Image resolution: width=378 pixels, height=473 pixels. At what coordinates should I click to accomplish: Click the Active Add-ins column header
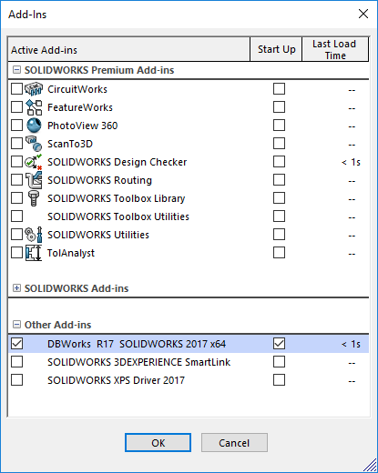(129, 49)
